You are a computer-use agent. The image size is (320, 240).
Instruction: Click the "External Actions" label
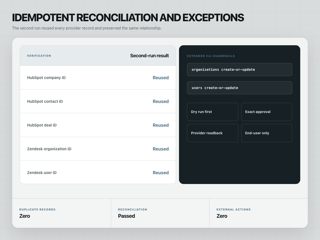[x=233, y=209]
